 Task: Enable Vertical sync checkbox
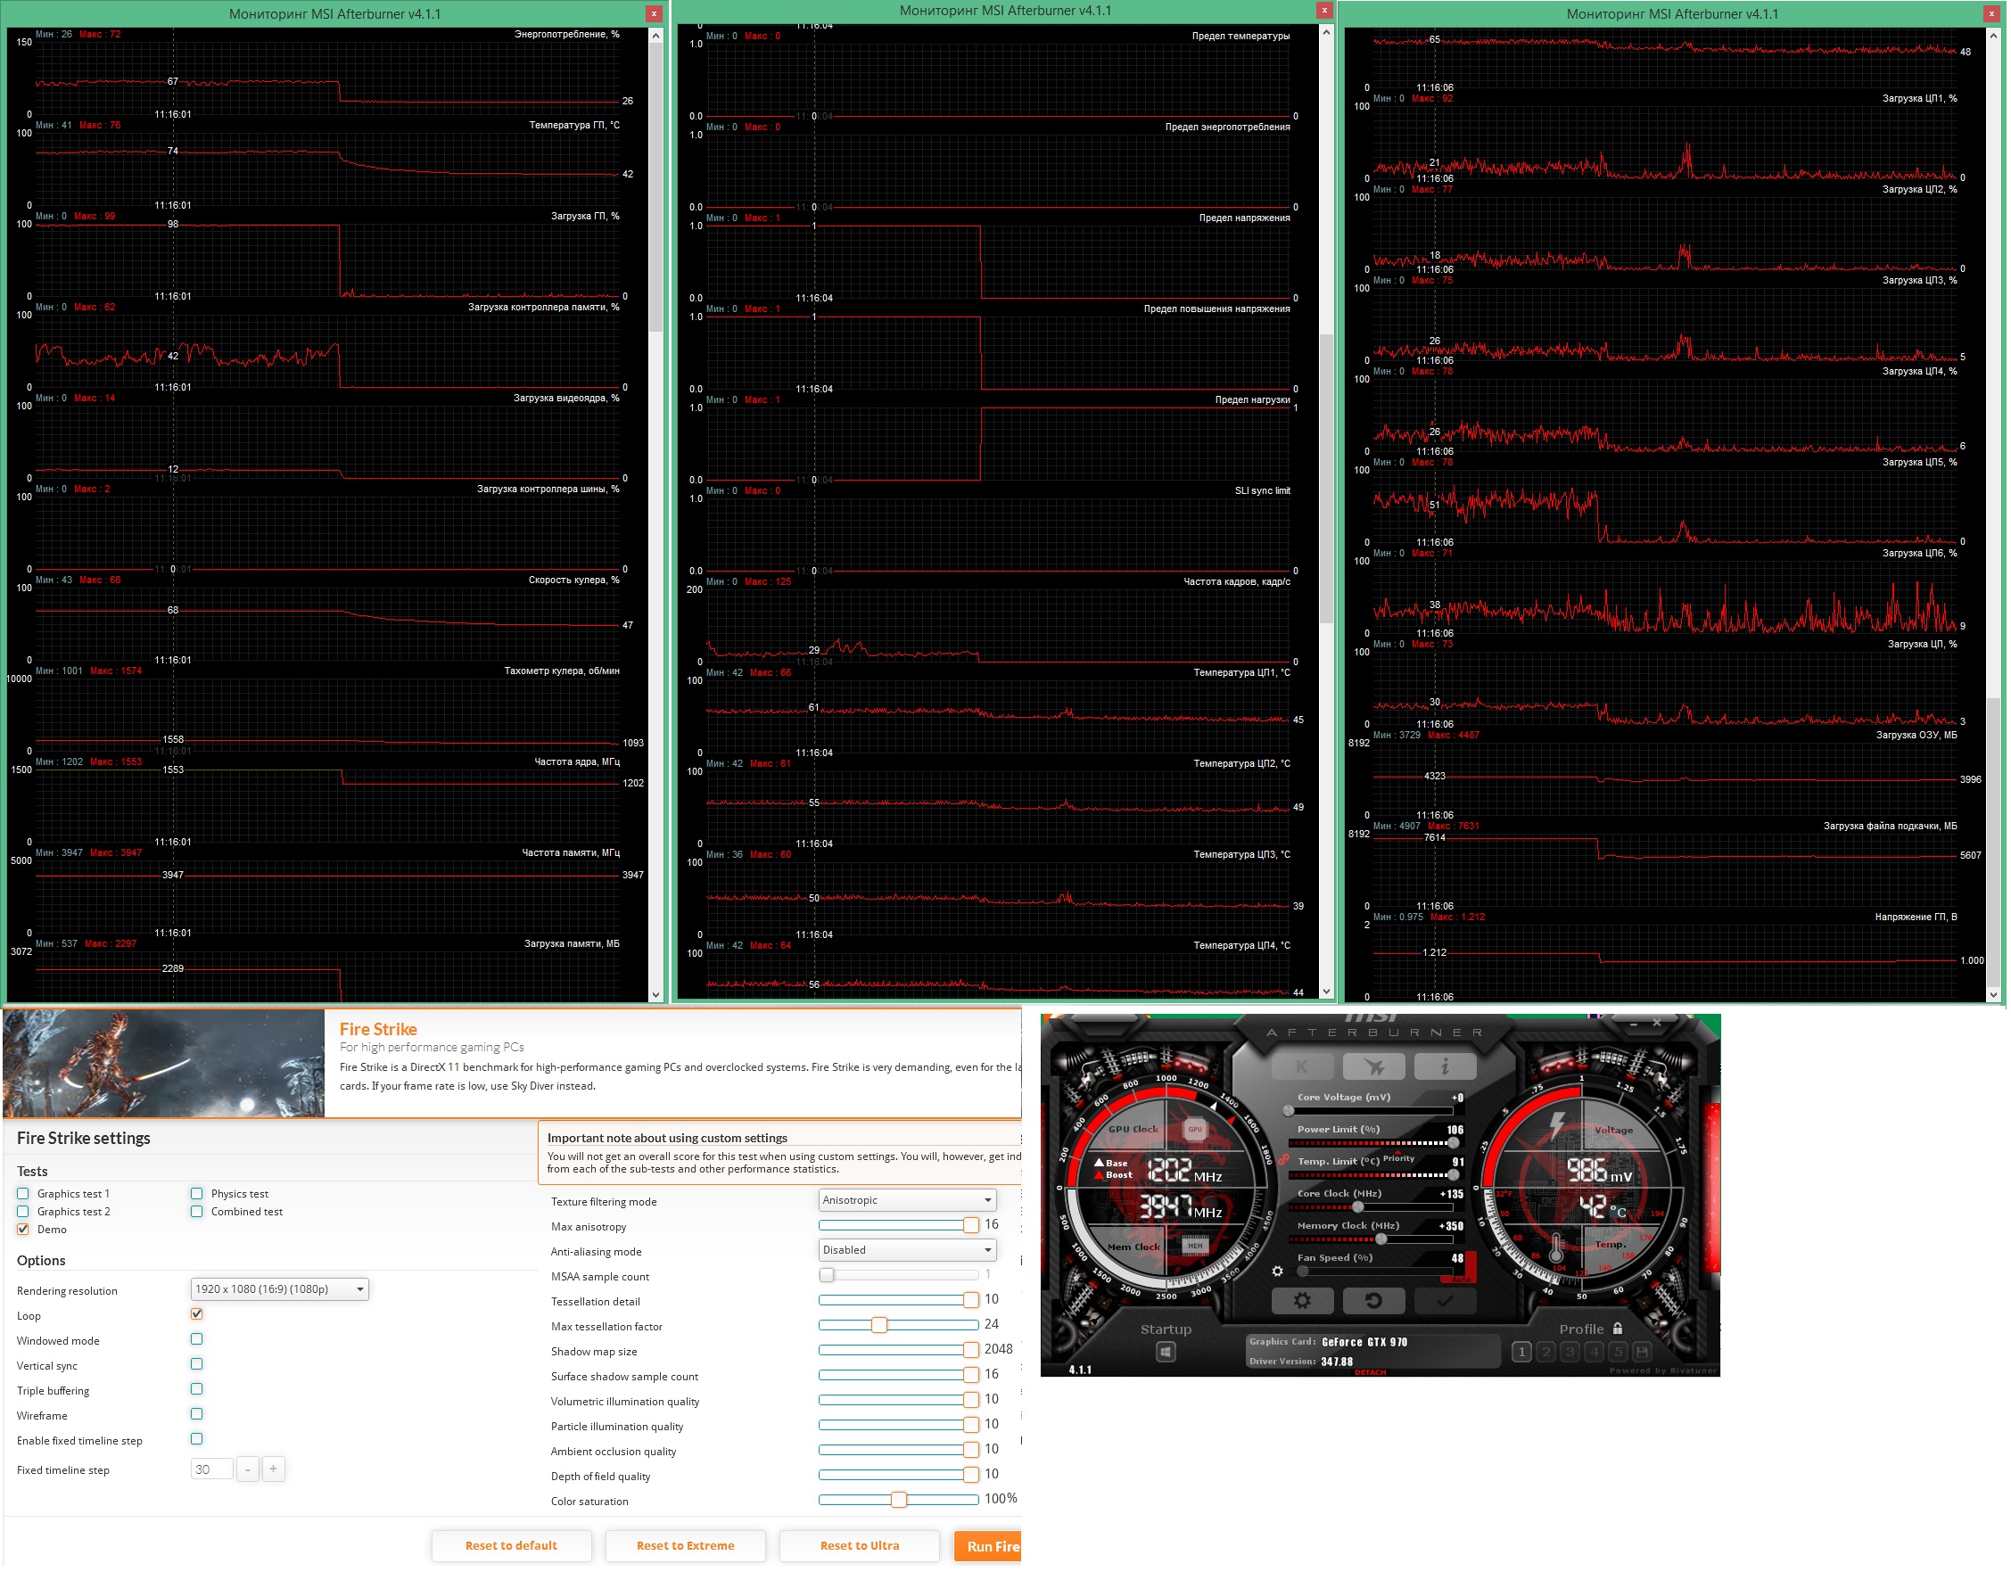tap(196, 1365)
